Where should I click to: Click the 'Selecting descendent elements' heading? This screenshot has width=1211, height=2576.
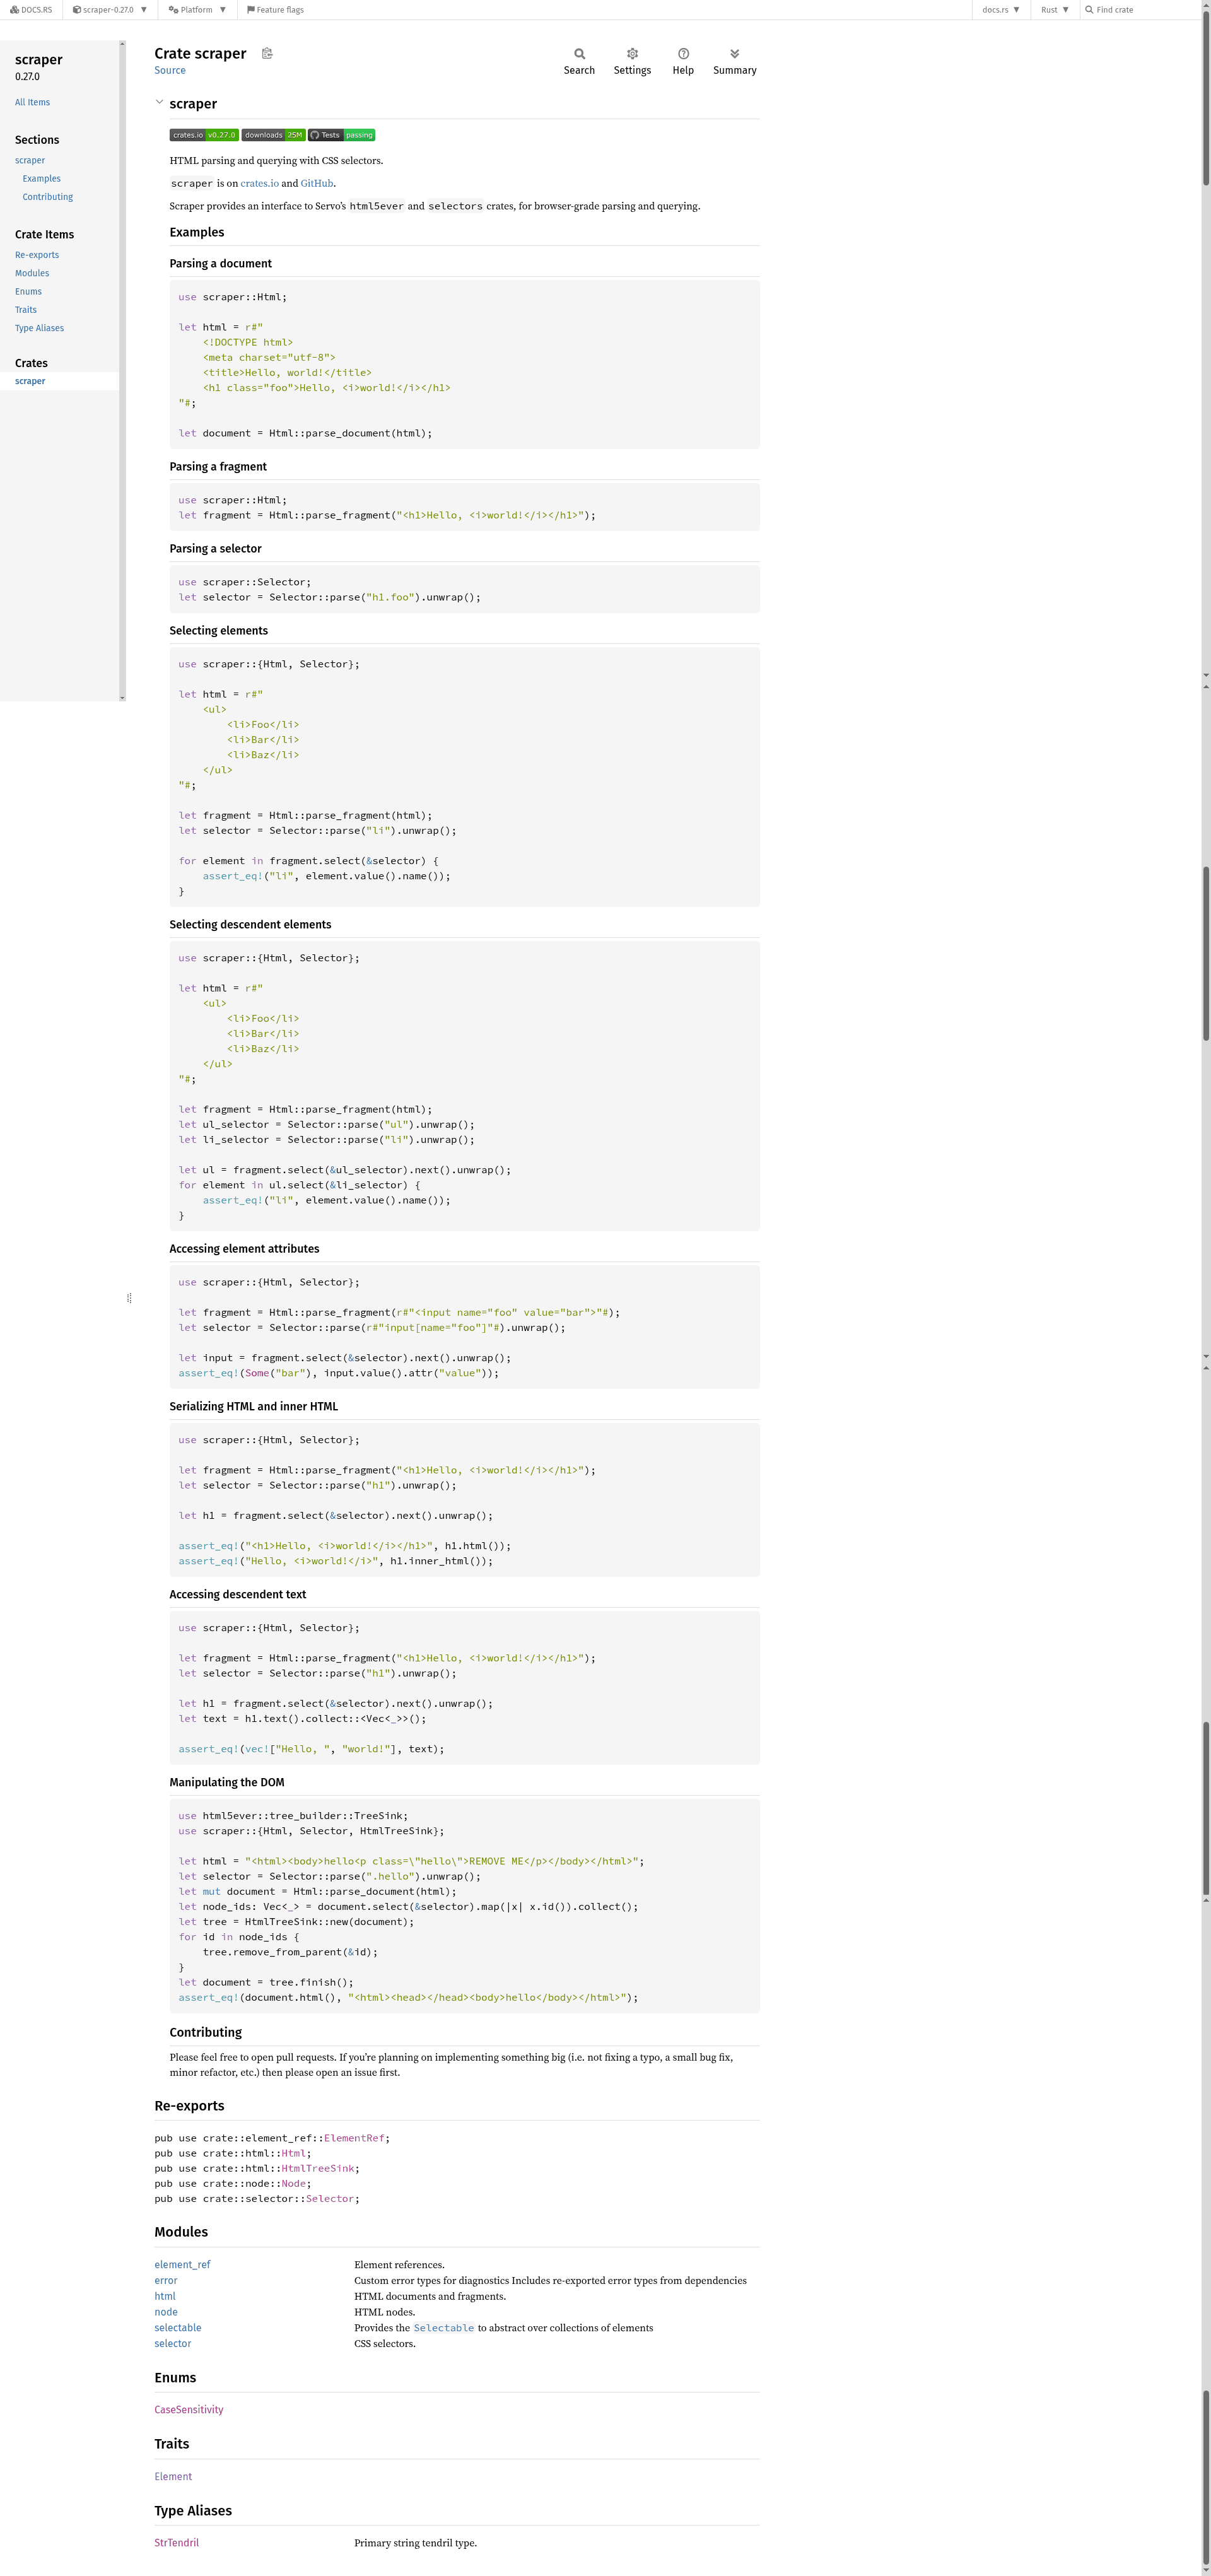tap(250, 925)
